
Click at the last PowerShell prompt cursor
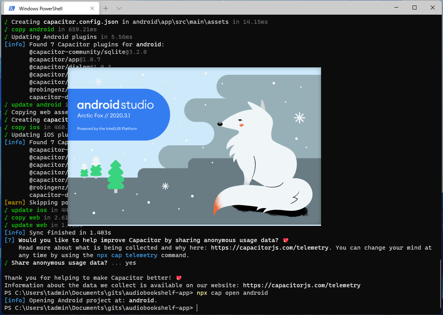(x=197, y=308)
